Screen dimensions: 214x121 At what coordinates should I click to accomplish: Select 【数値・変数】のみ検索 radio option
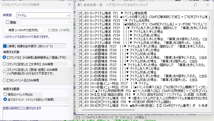(4, 71)
